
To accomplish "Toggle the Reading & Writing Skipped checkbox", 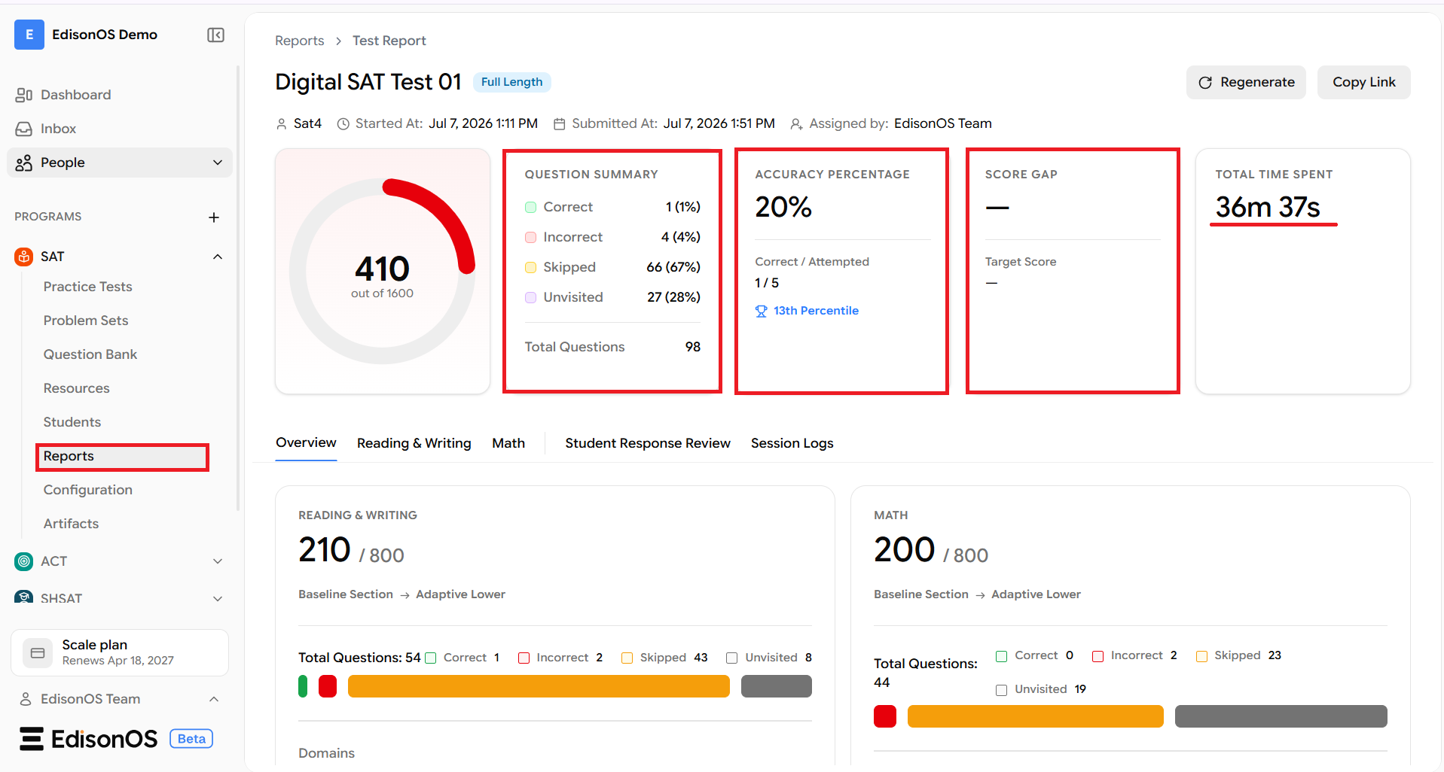I will click(627, 658).
